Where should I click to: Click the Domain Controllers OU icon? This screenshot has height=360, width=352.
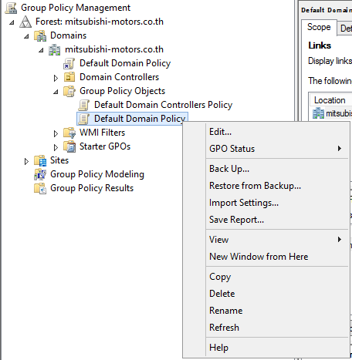69,77
